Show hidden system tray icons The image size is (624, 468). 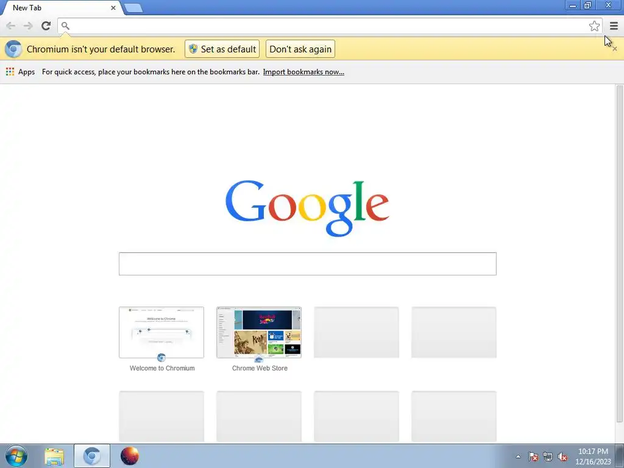point(518,456)
